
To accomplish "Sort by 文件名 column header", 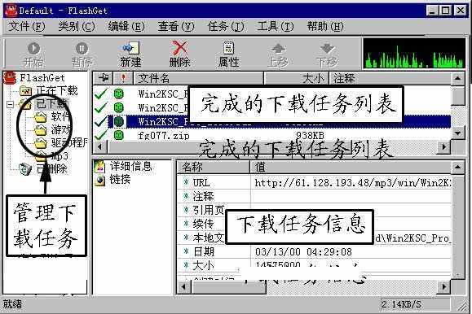I will 199,78.
